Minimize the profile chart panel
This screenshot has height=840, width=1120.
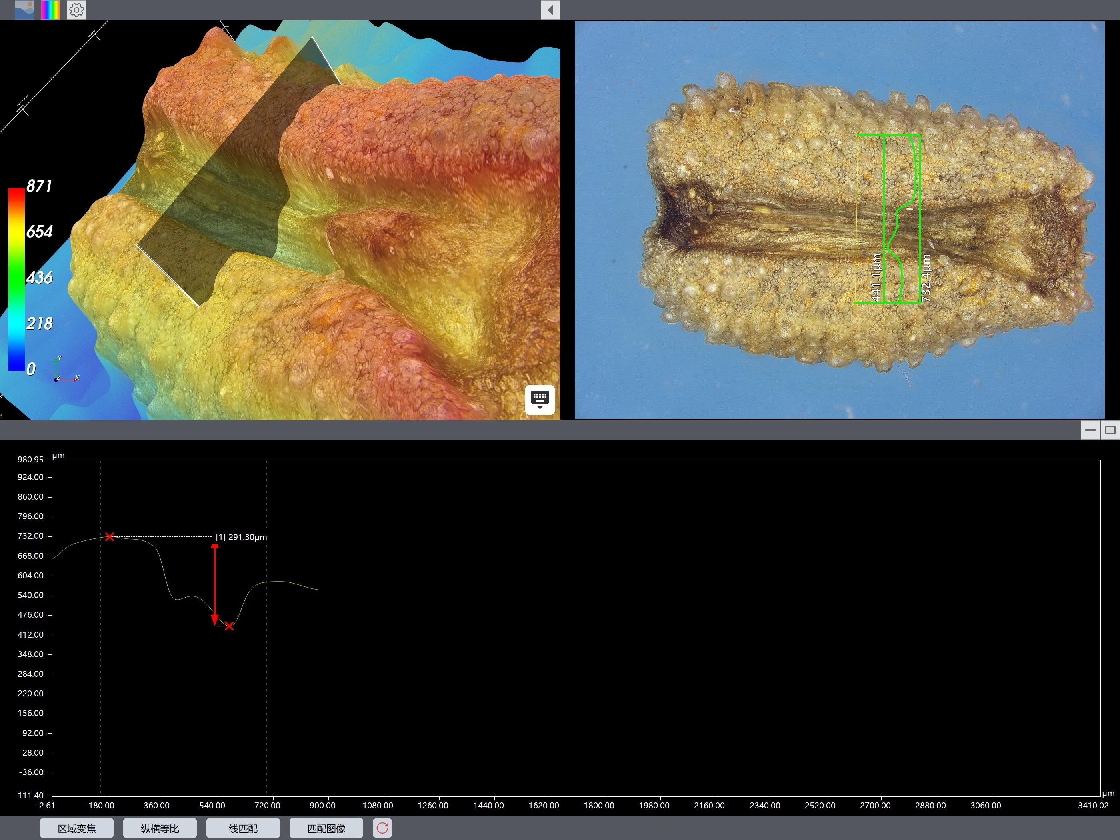click(1090, 430)
